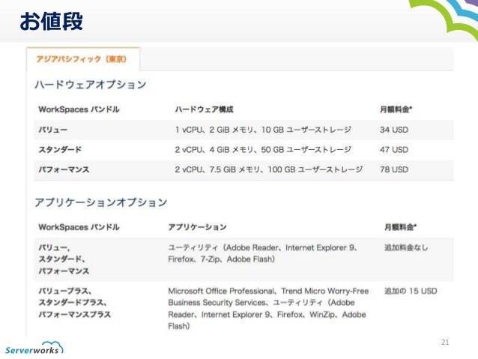This screenshot has width=478, height=359.
Task: Click the 2 vCPU、7.5 GiB メモリ spec
Action: pyautogui.click(x=269, y=169)
